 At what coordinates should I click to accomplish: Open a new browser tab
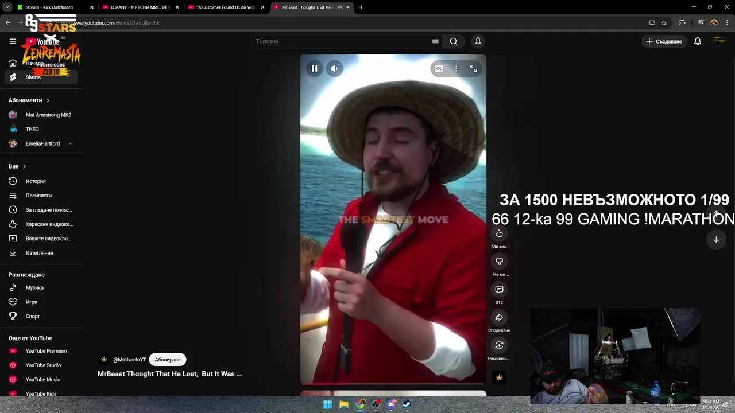361,7
